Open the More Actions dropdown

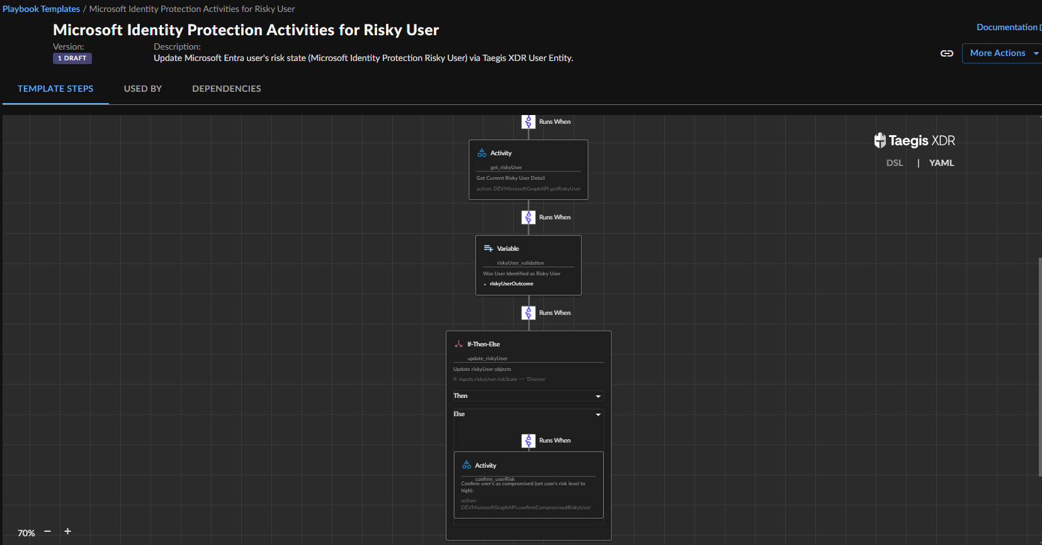[x=1002, y=53]
